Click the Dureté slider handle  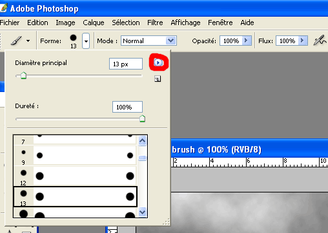point(142,118)
